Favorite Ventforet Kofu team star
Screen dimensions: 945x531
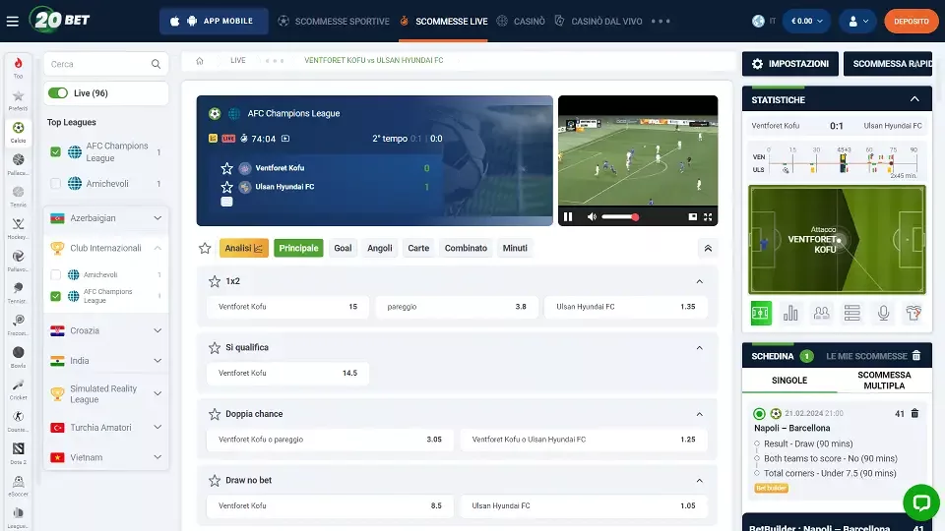[x=226, y=168]
